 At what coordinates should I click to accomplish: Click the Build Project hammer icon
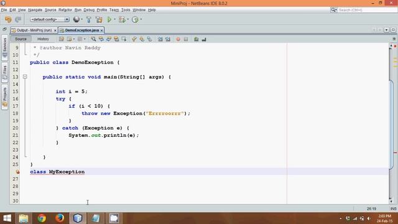point(88,19)
